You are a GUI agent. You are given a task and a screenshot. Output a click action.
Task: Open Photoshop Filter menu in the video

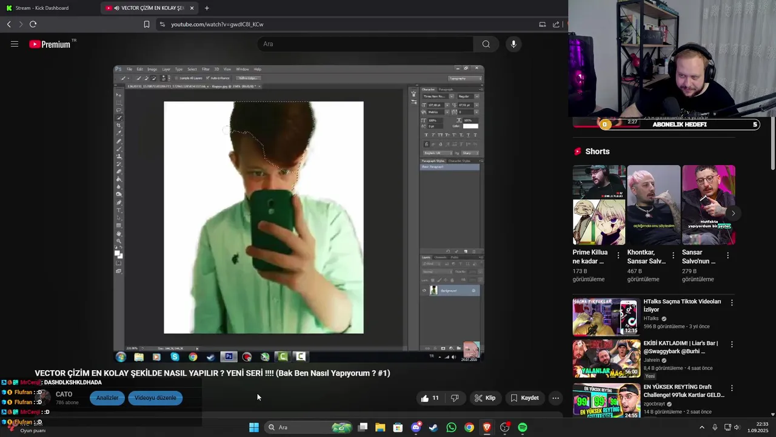click(x=206, y=69)
